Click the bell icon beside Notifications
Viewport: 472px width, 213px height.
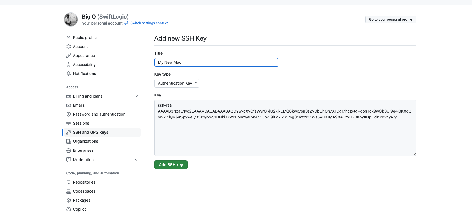(69, 74)
